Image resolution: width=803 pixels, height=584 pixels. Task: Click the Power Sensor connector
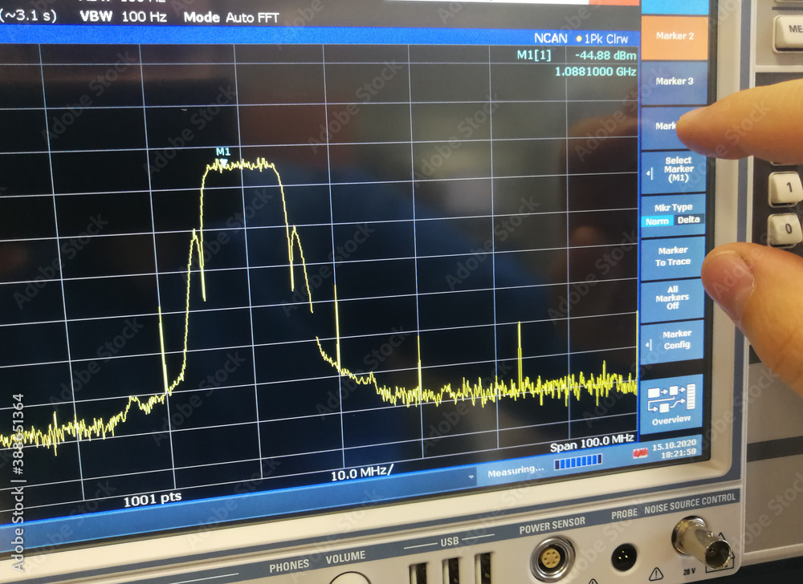[552, 559]
